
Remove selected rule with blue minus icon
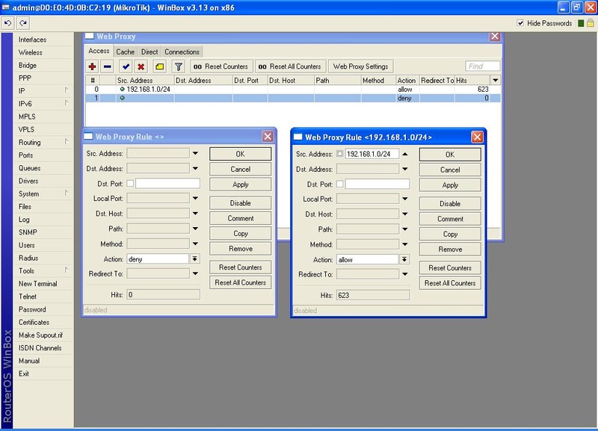tap(108, 66)
